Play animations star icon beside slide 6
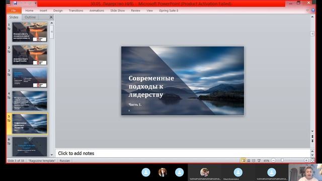Viewport: 322px width, 181px height. tap(9, 143)
